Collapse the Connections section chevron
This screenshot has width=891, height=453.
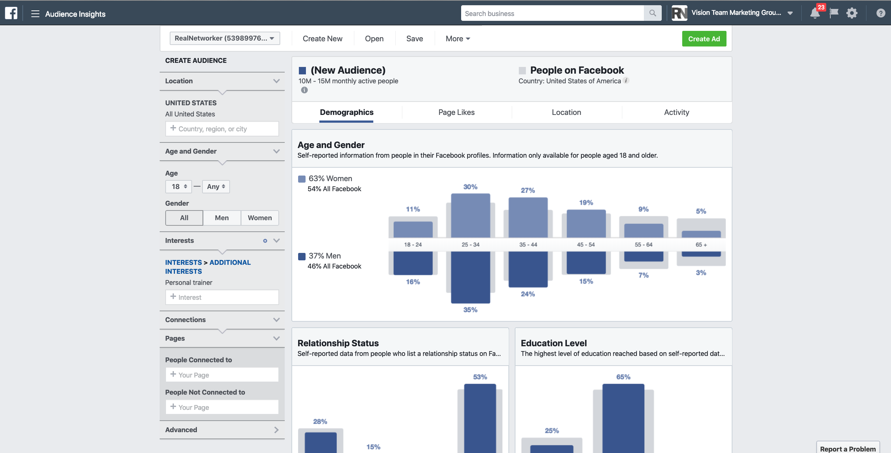277,319
